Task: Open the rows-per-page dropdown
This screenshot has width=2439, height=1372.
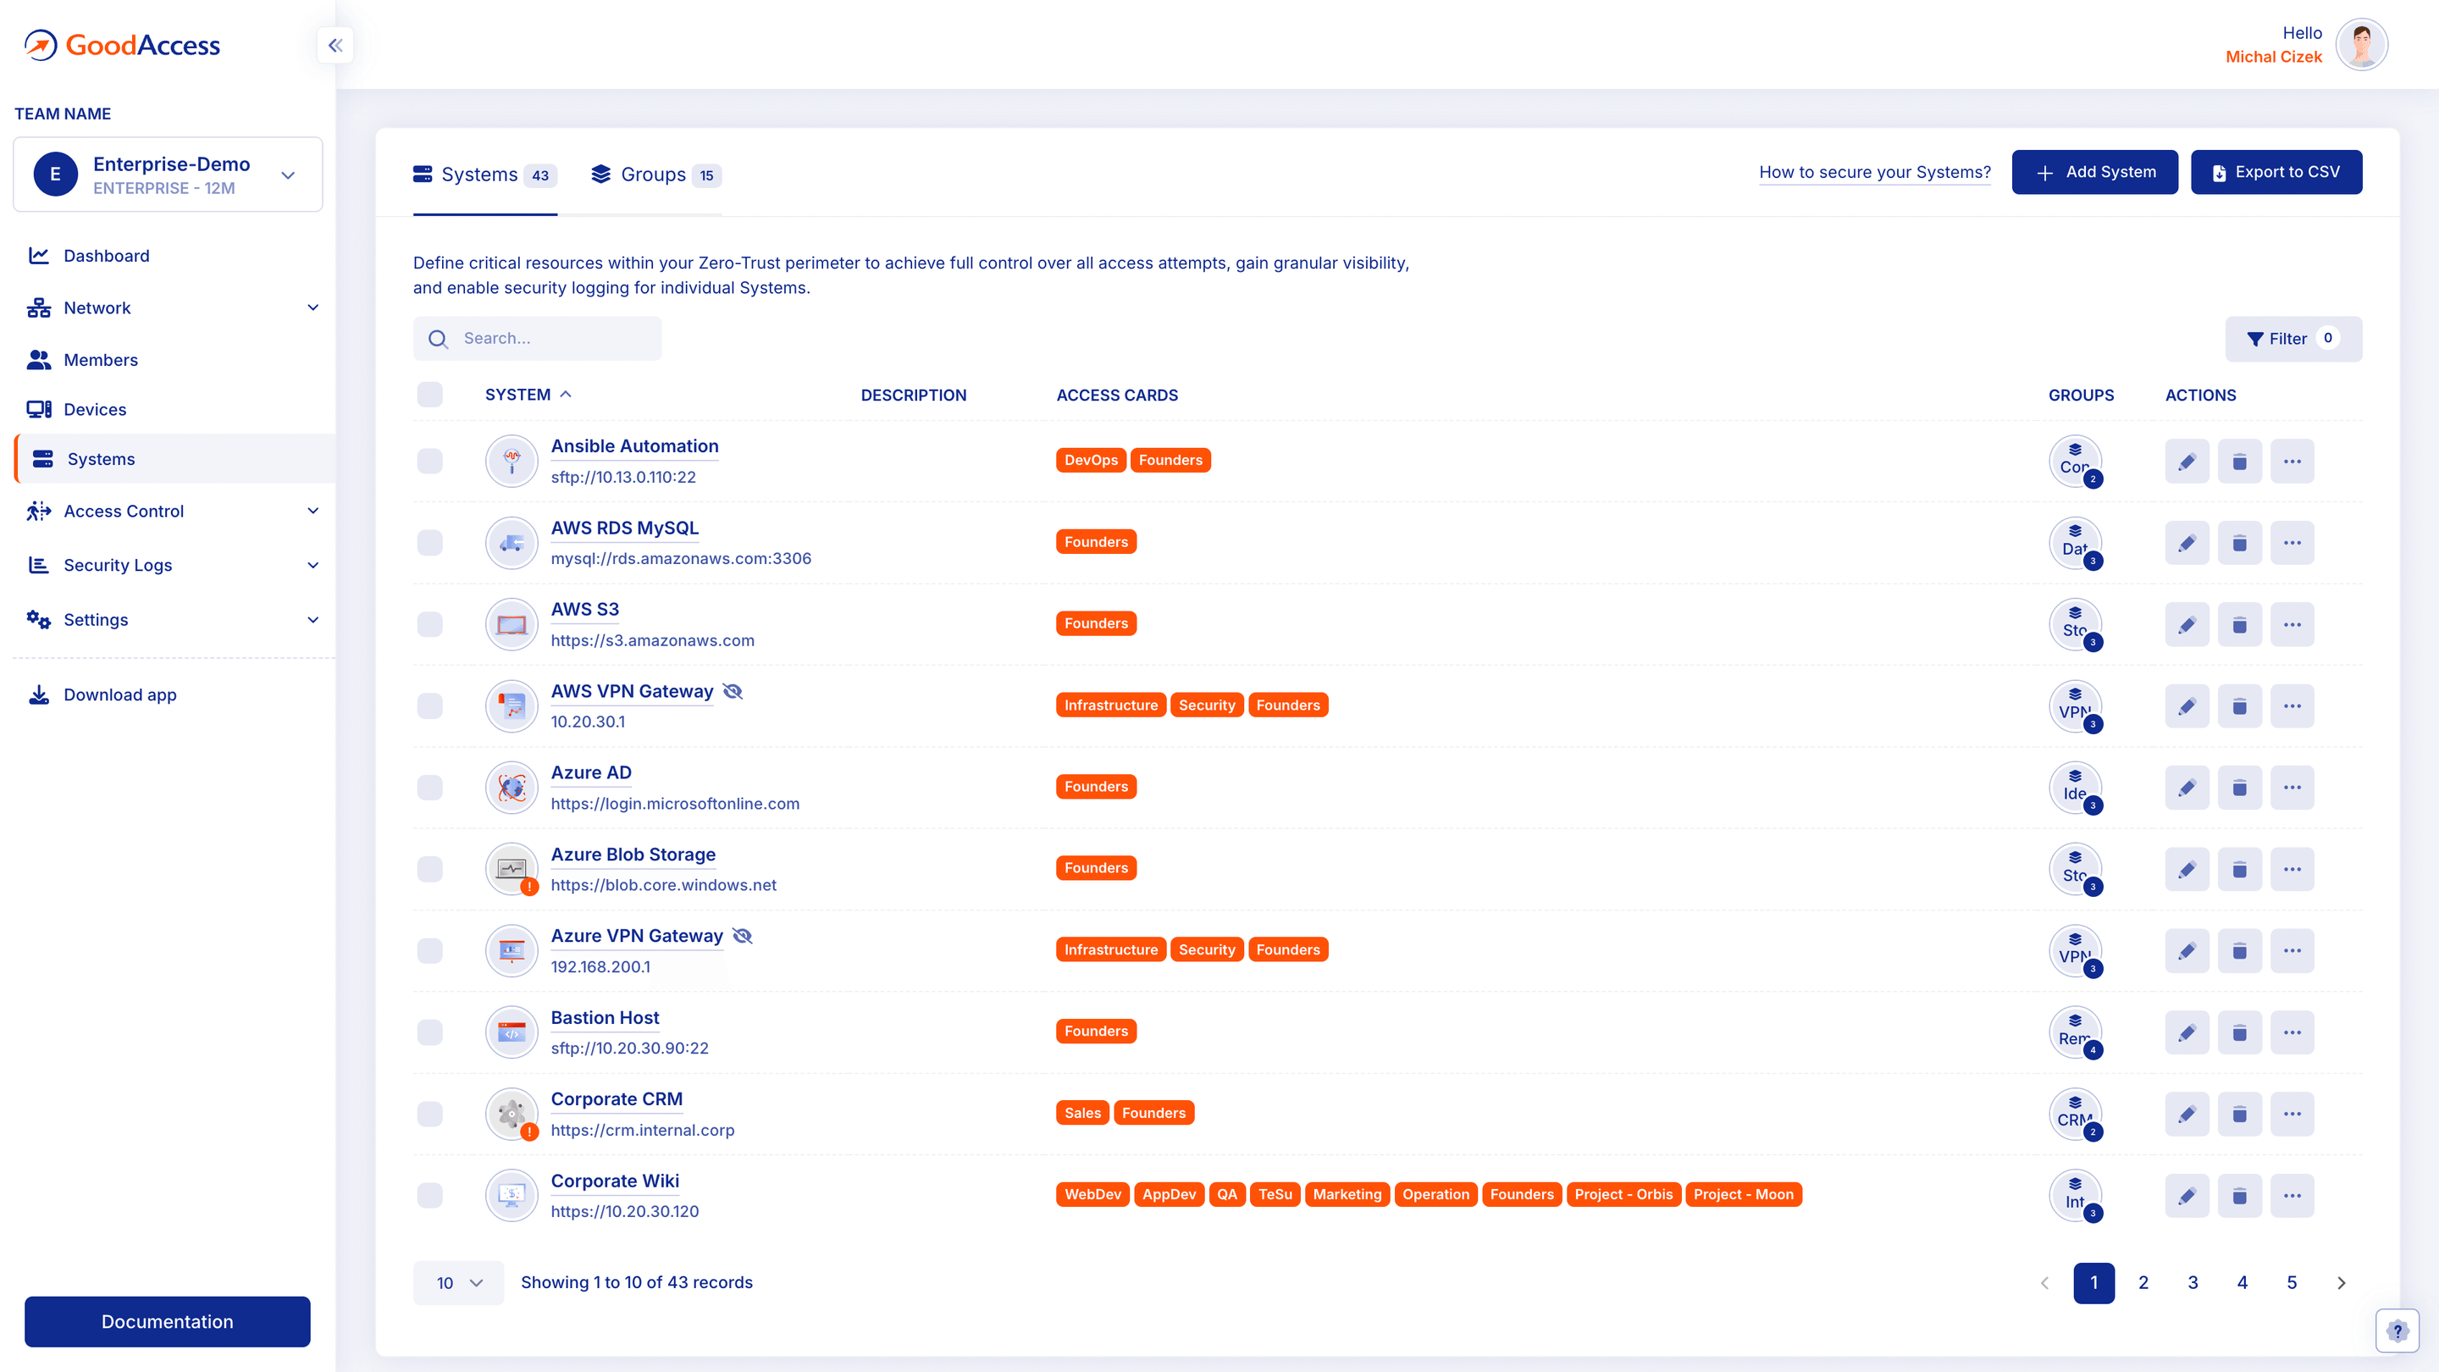Action: 458,1283
